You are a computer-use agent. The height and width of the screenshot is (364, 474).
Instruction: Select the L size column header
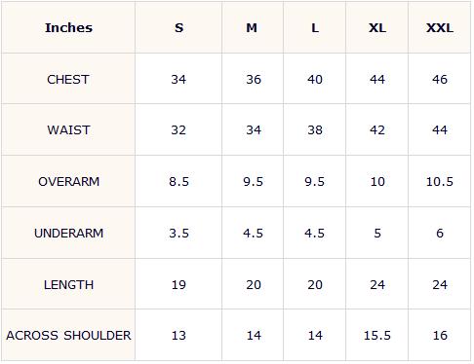click(x=315, y=28)
